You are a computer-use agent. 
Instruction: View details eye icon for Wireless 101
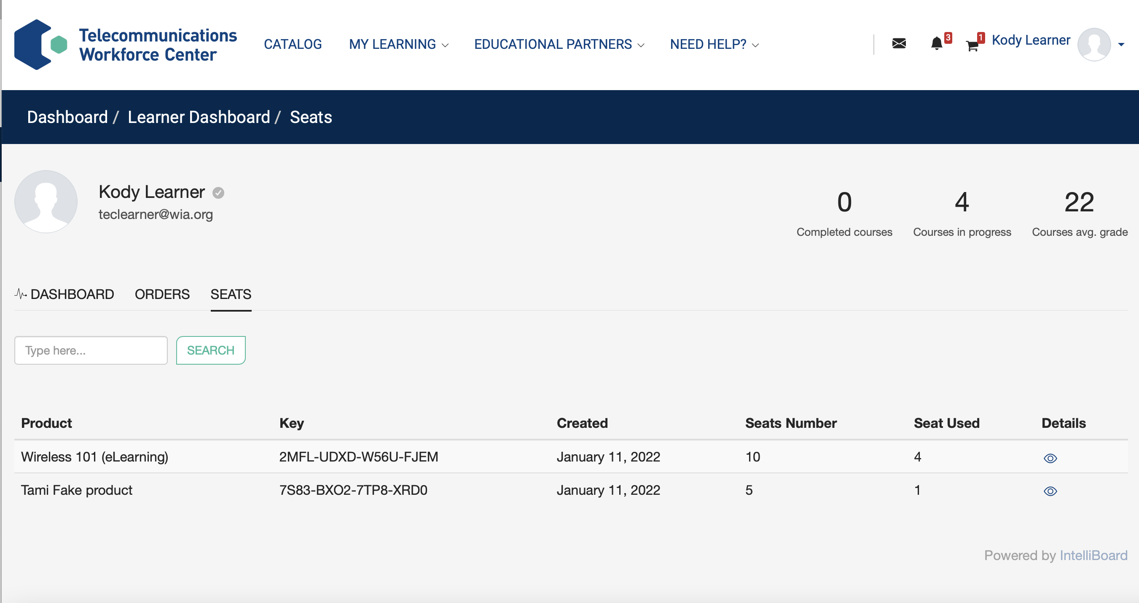coord(1050,458)
